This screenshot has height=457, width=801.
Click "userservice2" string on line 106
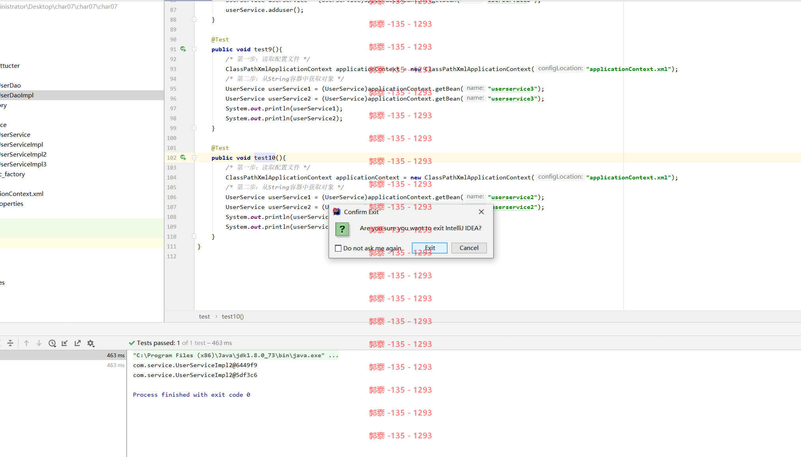[512, 197]
